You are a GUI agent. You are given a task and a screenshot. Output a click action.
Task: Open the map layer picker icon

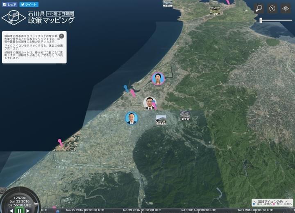click(x=286, y=9)
